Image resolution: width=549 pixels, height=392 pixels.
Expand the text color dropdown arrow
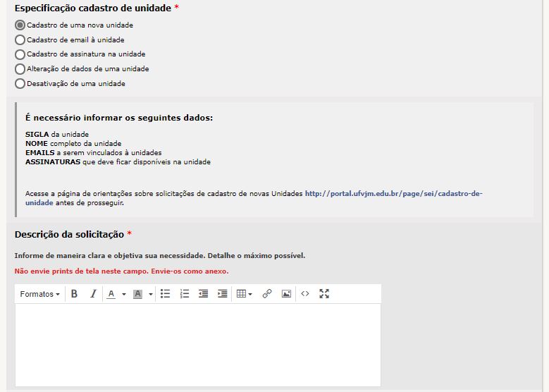click(124, 294)
